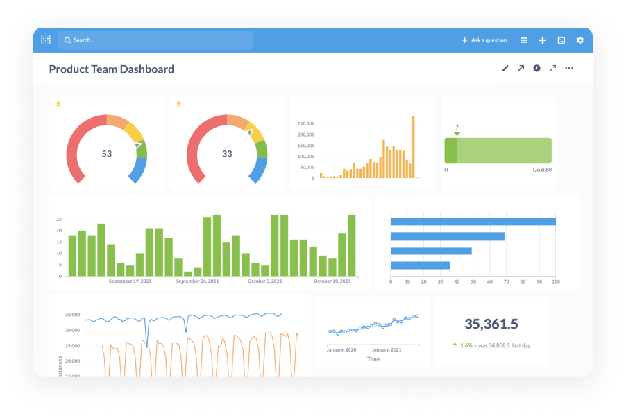This screenshot has width=626, height=416.
Task: Select the dashboard edit pencil icon
Action: point(505,68)
